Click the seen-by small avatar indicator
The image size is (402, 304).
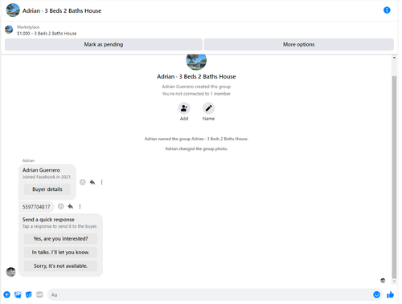383,281
